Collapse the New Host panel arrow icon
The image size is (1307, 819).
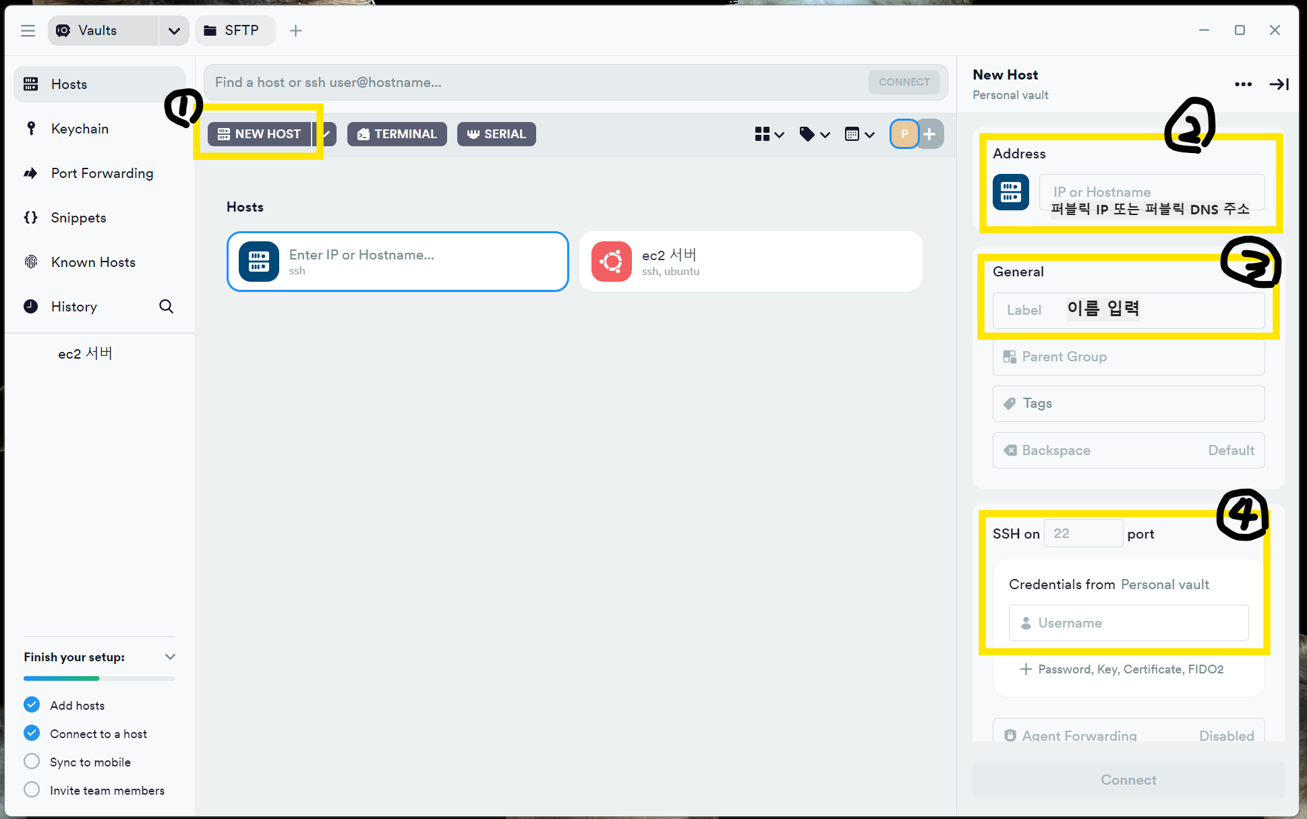tap(1279, 84)
